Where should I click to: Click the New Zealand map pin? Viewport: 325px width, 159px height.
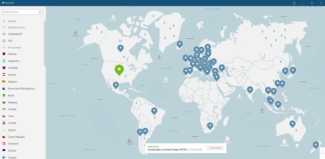click(x=316, y=145)
